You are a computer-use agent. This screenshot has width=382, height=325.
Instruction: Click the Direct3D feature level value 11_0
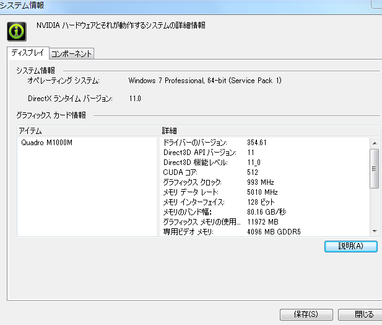(254, 162)
